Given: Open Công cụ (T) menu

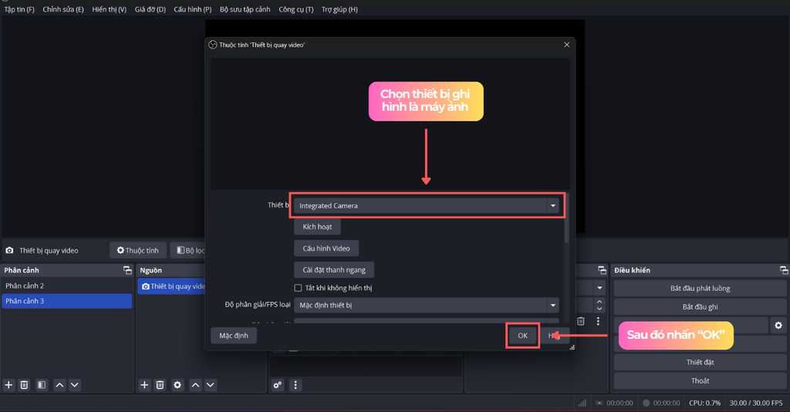Looking at the screenshot, I should [x=295, y=9].
